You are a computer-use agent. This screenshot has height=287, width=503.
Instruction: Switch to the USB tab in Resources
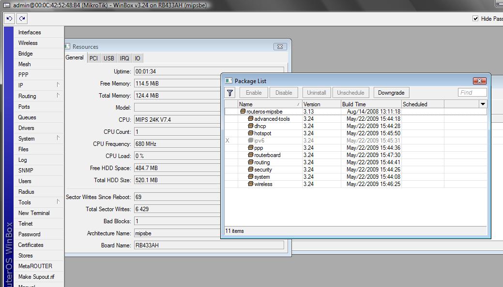109,58
